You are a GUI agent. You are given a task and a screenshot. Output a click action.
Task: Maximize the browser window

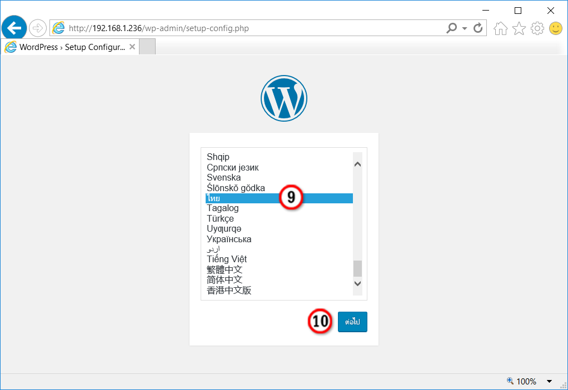[518, 11]
